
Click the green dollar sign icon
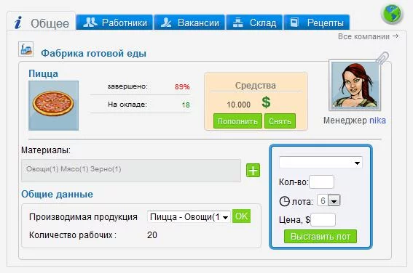(266, 102)
